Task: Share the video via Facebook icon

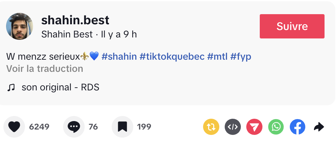Action: click(x=298, y=127)
